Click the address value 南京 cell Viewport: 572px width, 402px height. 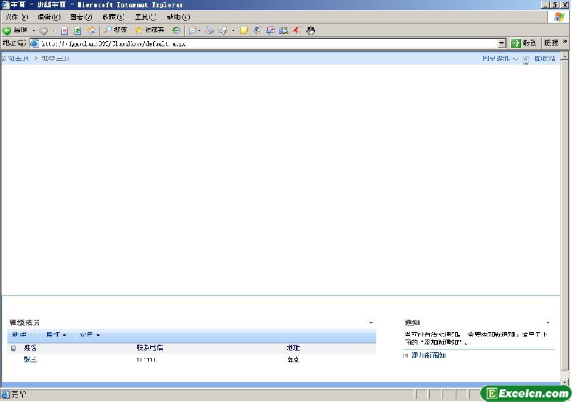point(293,359)
